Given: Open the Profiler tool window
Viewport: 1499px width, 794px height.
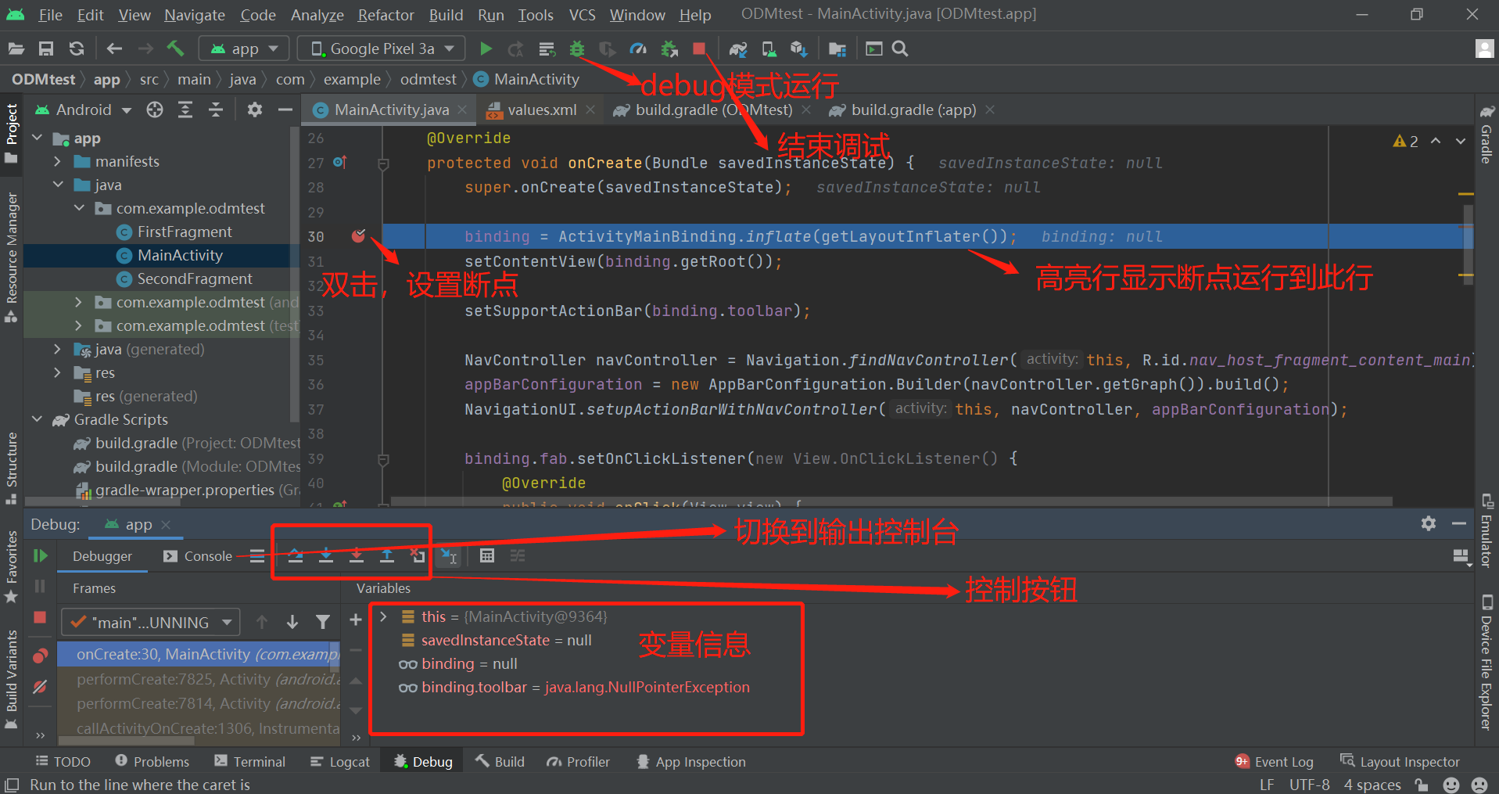Looking at the screenshot, I should pos(579,762).
